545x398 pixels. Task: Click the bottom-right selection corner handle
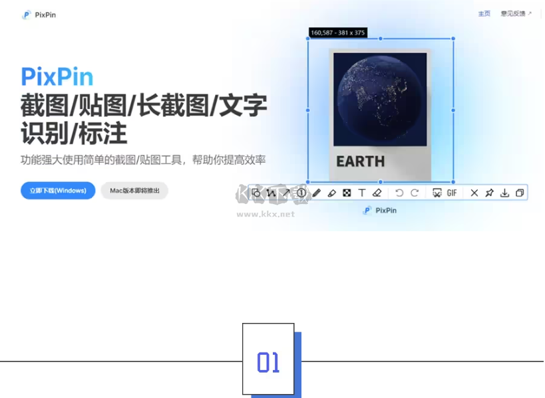(453, 182)
